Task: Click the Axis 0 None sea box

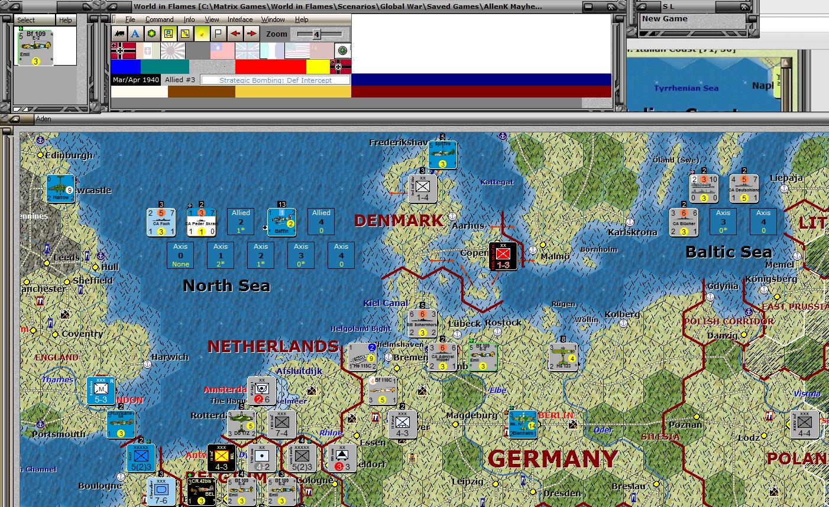Action: click(x=180, y=255)
